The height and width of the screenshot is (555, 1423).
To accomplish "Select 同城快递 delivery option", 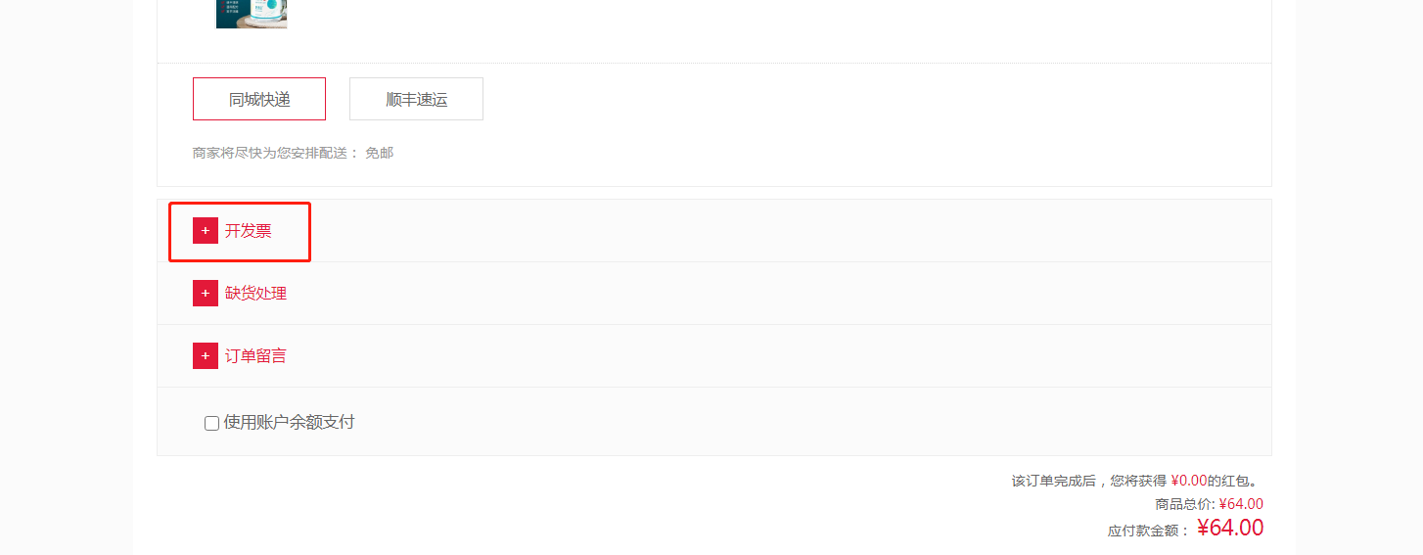I will [259, 99].
